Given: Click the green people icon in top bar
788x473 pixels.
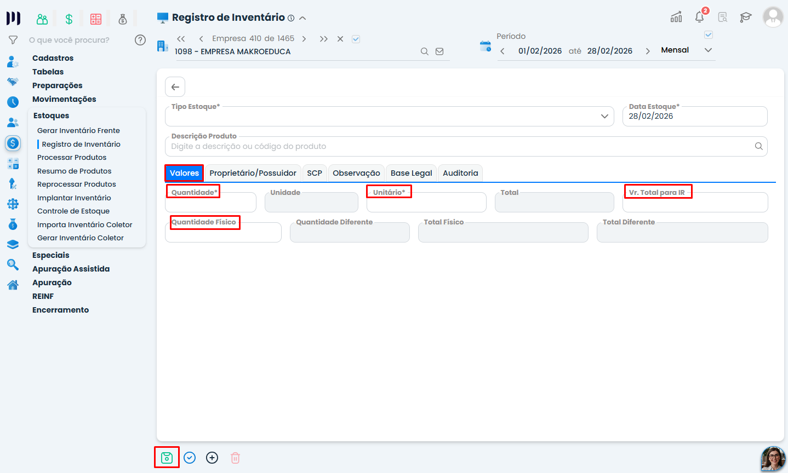Looking at the screenshot, I should tap(42, 19).
